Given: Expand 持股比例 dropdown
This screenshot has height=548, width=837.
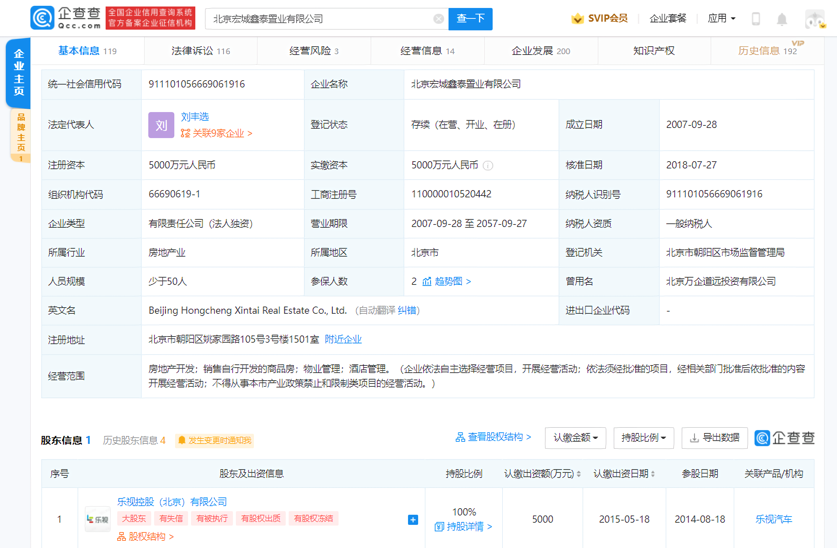Looking at the screenshot, I should click(643, 438).
